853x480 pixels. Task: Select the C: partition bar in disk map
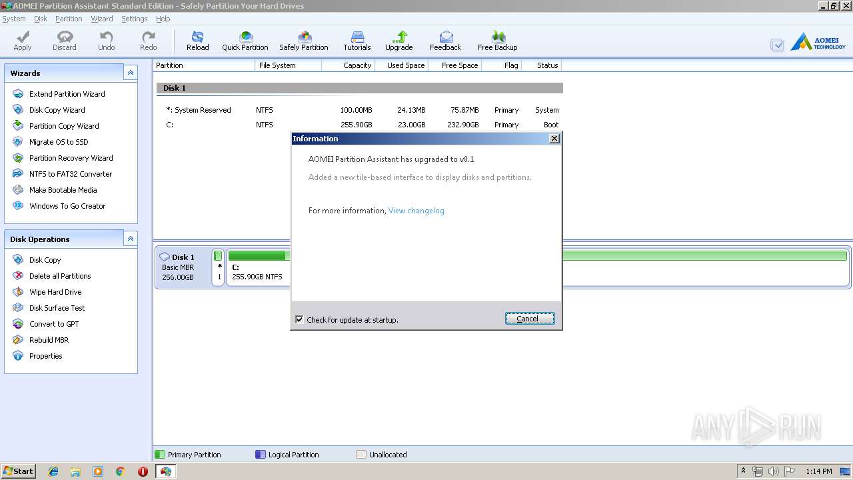click(x=537, y=267)
